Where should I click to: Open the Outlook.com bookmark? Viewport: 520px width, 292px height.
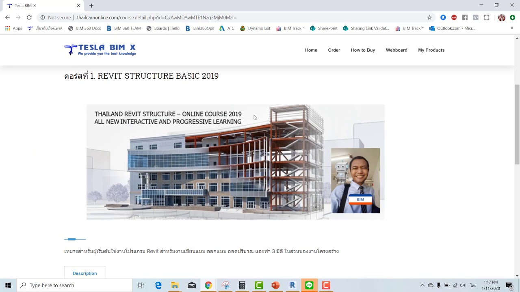[x=452, y=28]
